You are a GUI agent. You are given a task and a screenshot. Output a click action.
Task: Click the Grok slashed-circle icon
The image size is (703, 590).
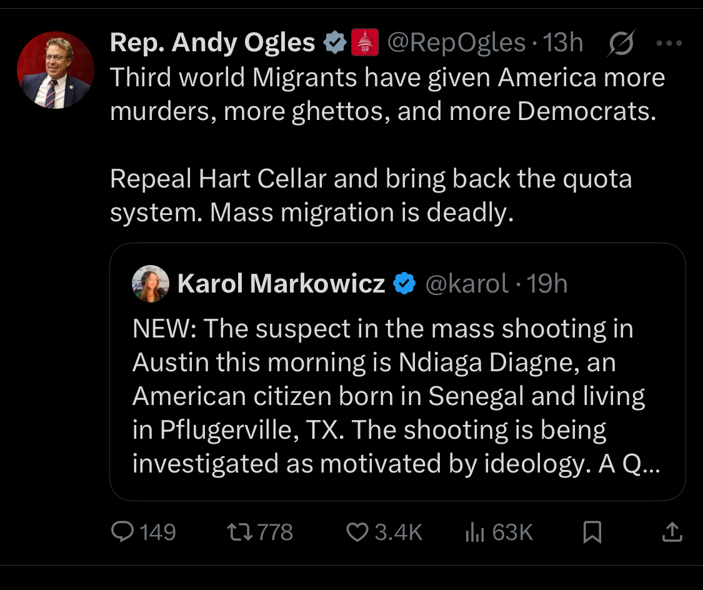tap(620, 44)
